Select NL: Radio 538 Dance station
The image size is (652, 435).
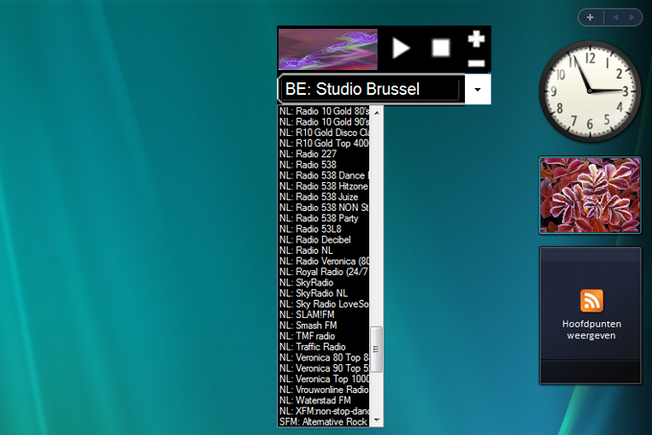(x=323, y=175)
